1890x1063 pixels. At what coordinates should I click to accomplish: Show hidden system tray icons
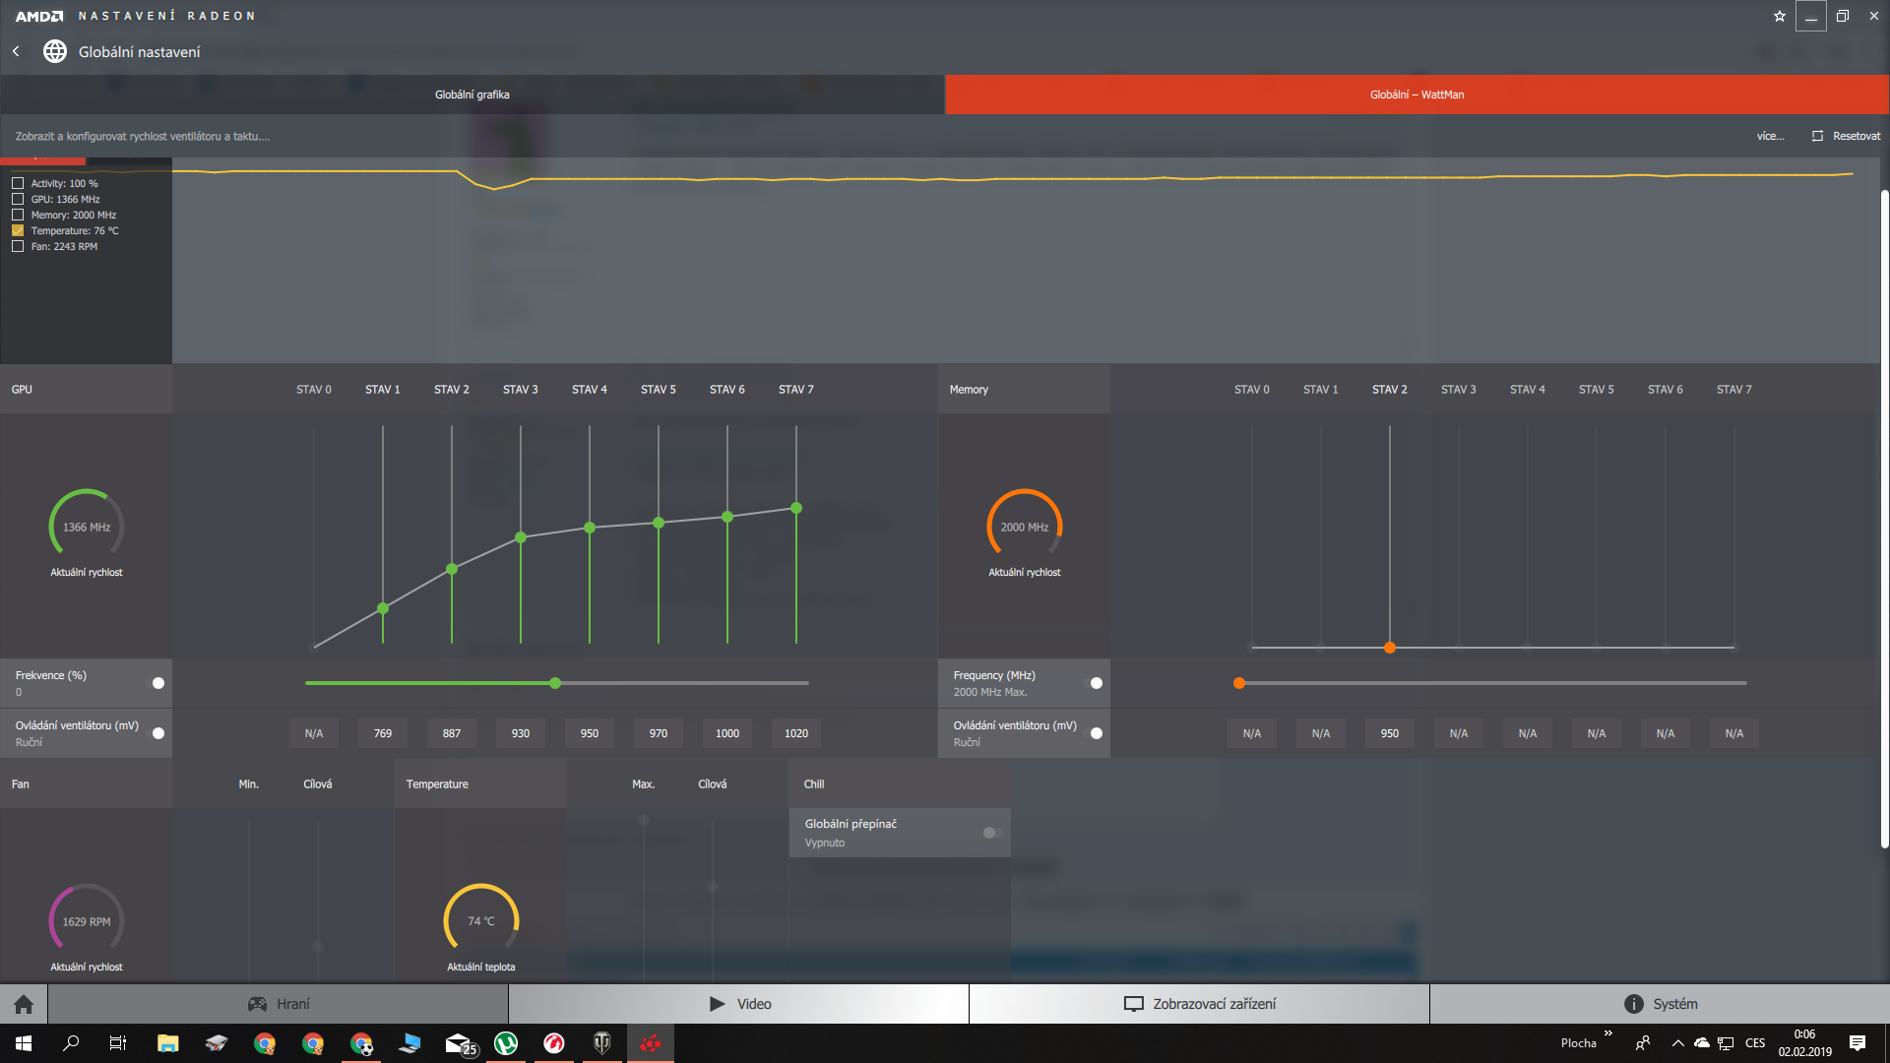coord(1677,1043)
